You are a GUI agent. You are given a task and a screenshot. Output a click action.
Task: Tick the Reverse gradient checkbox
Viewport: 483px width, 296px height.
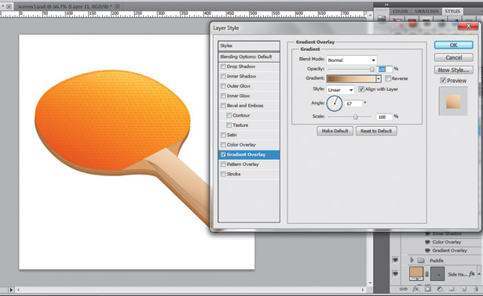click(x=388, y=78)
